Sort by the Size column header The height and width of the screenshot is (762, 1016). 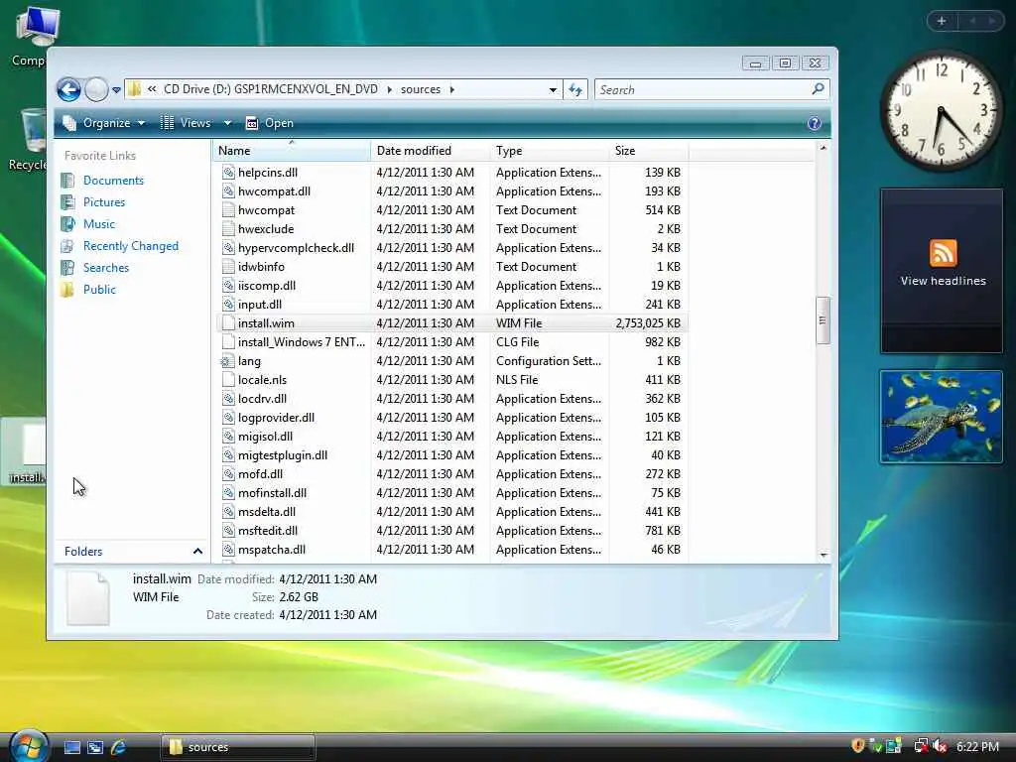coord(649,151)
